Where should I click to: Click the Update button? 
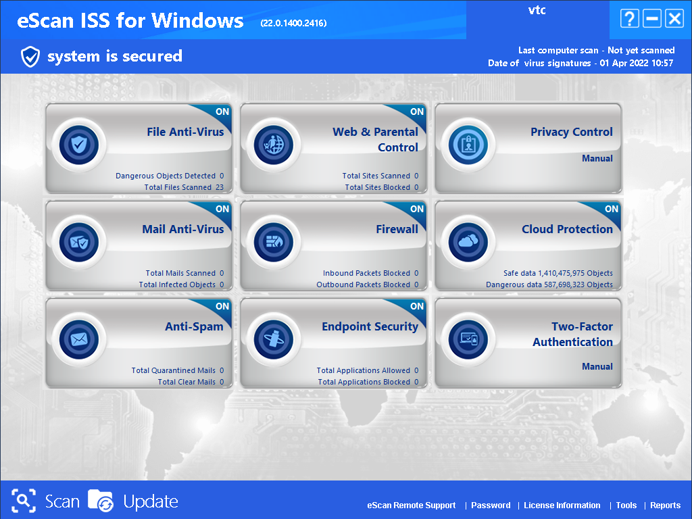(134, 501)
